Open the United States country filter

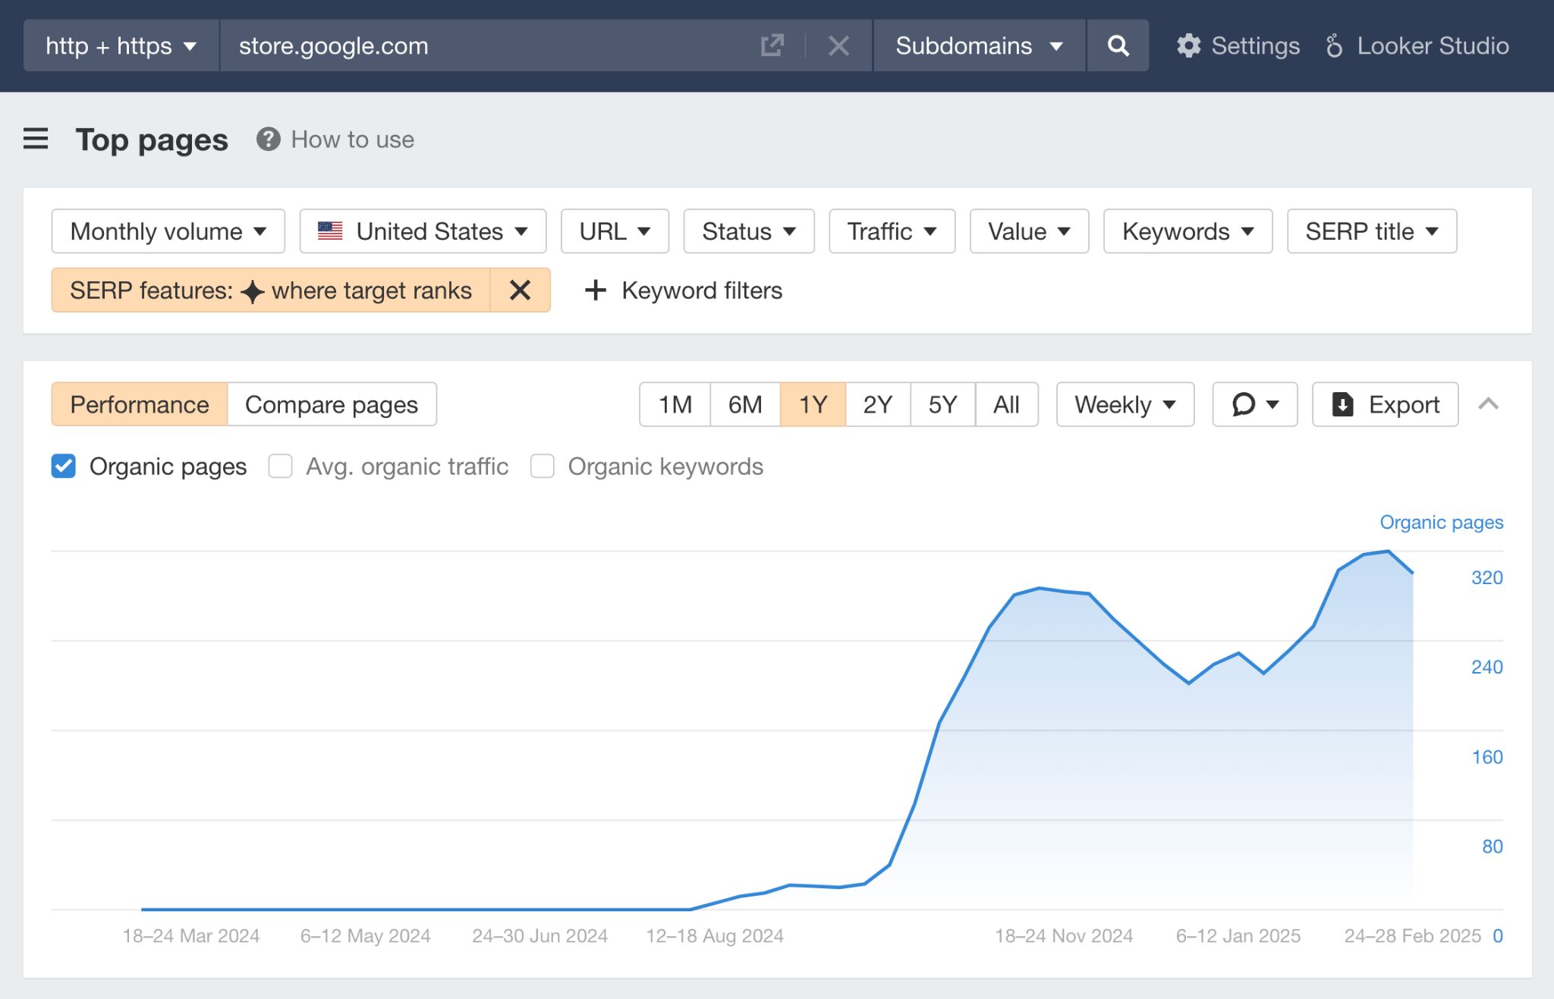tap(423, 231)
